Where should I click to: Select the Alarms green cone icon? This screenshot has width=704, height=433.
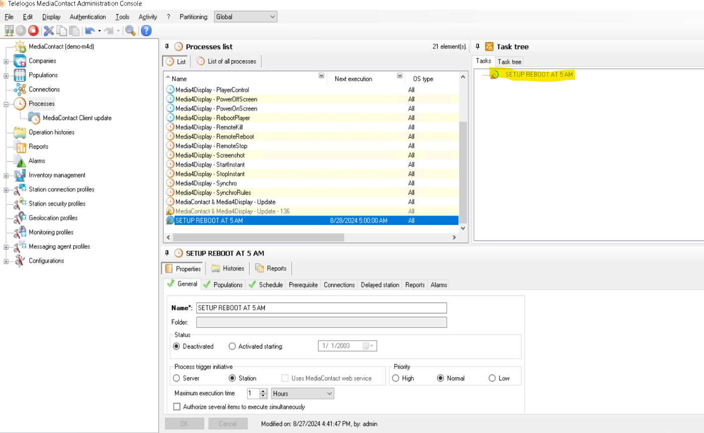point(21,161)
